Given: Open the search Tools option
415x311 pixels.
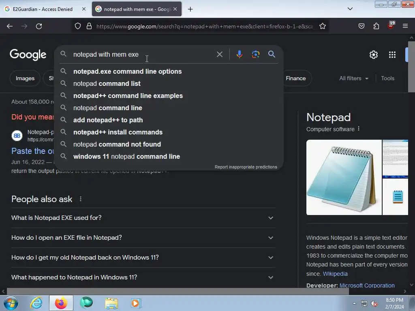Looking at the screenshot, I should pos(387,78).
